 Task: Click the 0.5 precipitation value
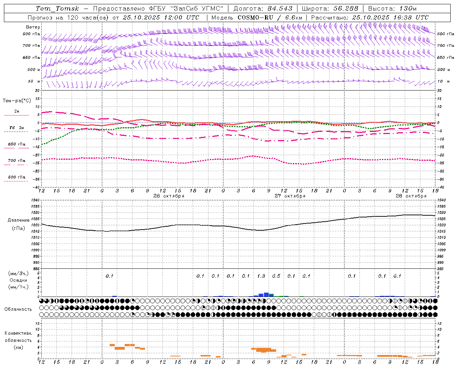[276, 276]
